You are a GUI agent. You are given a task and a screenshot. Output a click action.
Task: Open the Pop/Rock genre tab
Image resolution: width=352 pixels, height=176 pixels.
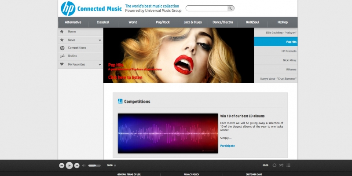[163, 22]
